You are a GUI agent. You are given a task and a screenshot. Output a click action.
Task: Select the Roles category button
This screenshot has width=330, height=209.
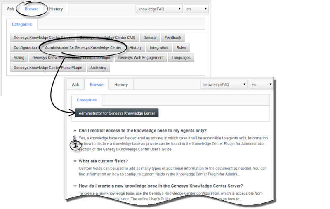click(181, 48)
